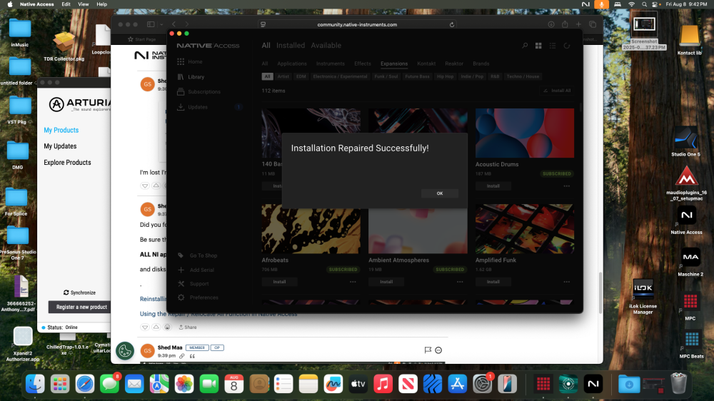Screen dimensions: 714x401
Task: Open the Edit menu in menu bar
Action: tap(66, 4)
